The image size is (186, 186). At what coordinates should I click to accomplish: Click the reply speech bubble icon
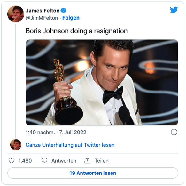pos(44,160)
